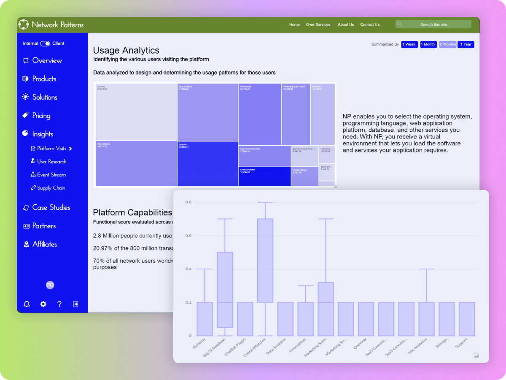
Task: Click the image icon on box chart
Action: (476, 356)
